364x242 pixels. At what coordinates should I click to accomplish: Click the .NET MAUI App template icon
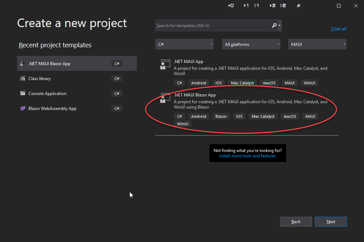coord(165,64)
